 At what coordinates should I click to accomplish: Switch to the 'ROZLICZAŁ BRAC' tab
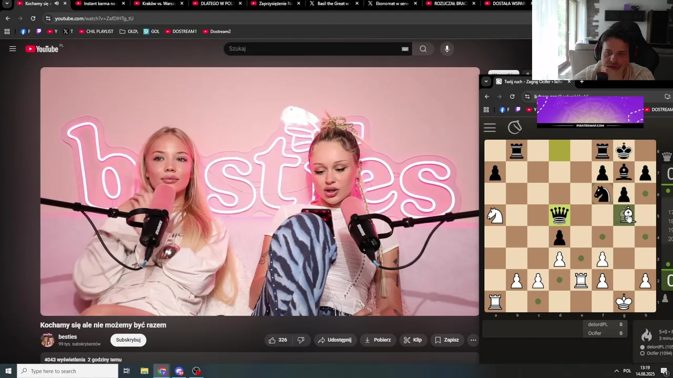click(x=450, y=4)
